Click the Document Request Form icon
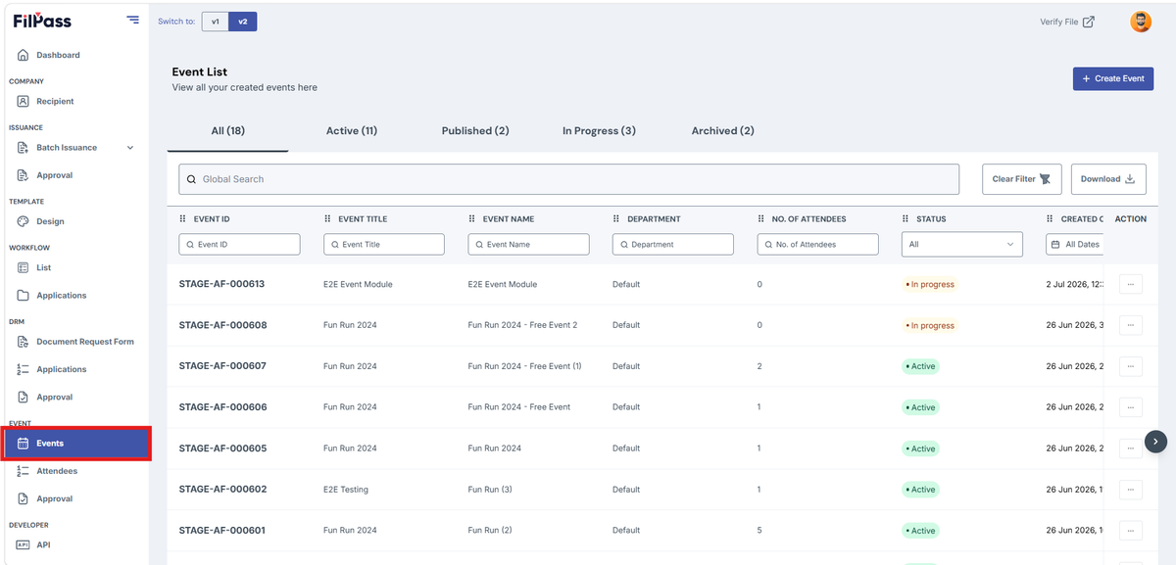This screenshot has height=565, width=1176. pos(24,342)
